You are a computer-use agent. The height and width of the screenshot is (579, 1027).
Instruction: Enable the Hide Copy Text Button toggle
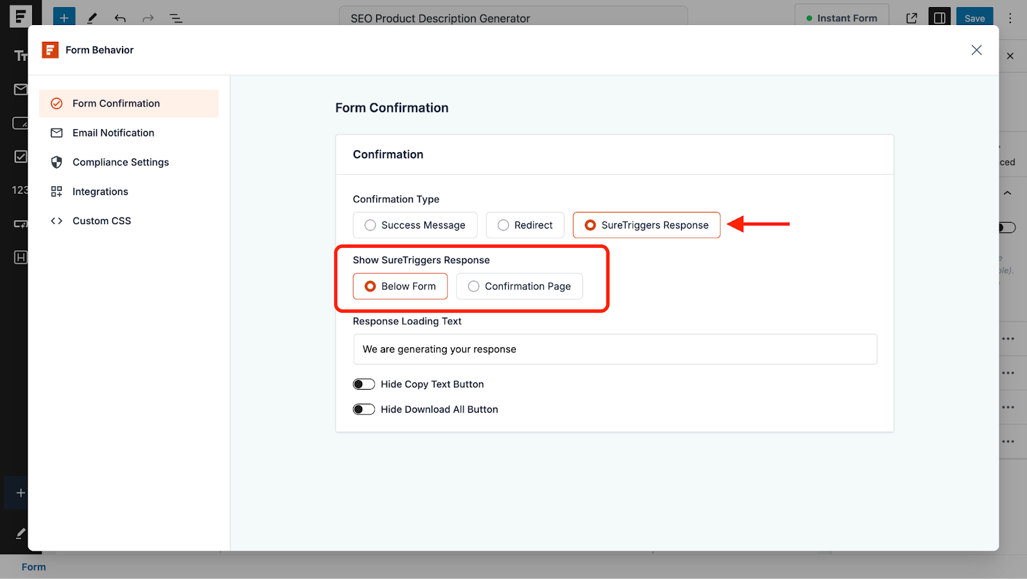pos(363,383)
